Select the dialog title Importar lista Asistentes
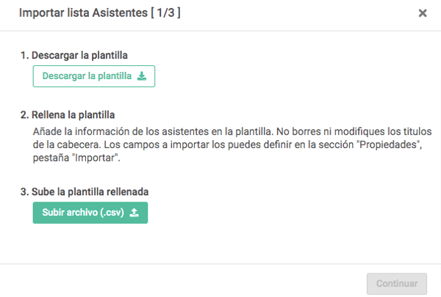This screenshot has height=297, width=441. [x=83, y=13]
